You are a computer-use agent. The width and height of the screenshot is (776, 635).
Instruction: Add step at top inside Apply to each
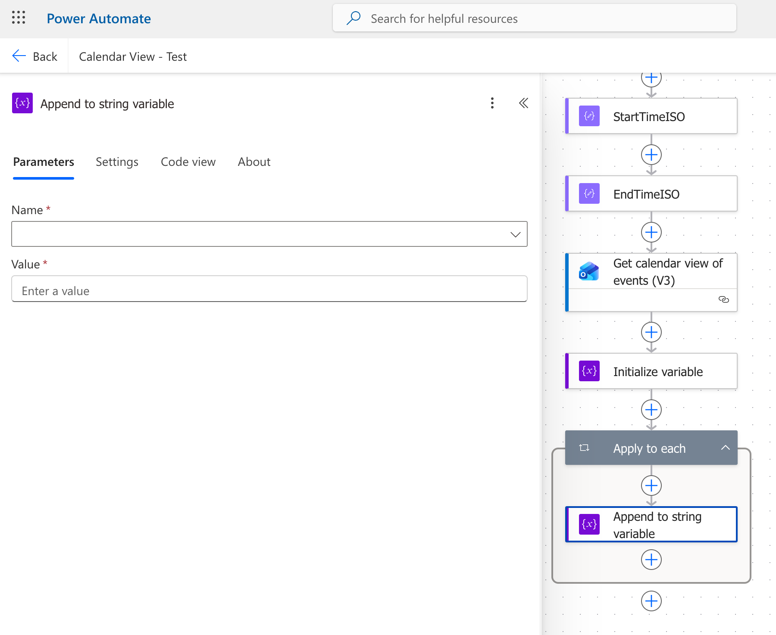click(651, 486)
